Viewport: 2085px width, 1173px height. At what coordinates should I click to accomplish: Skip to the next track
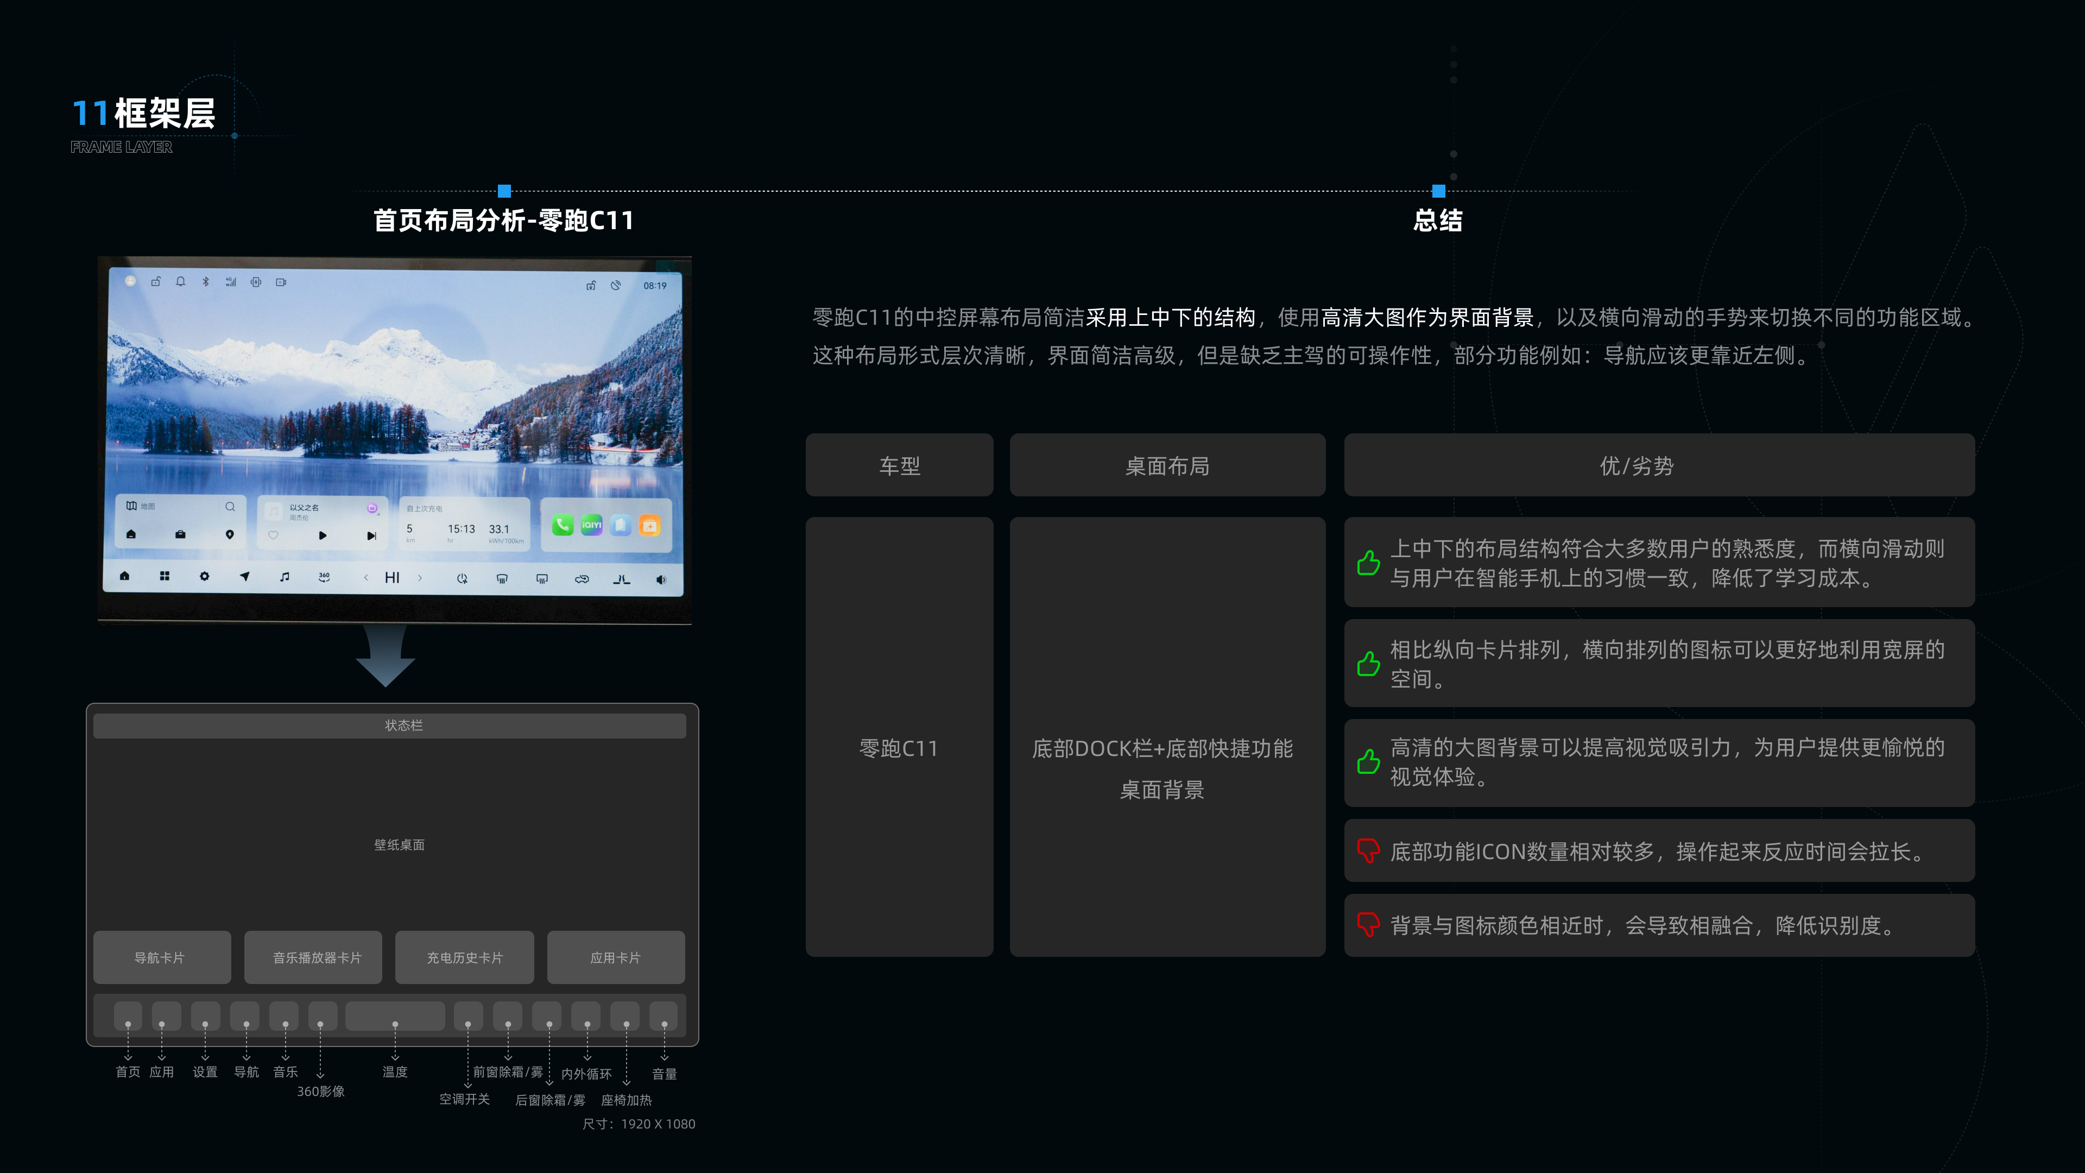(371, 535)
